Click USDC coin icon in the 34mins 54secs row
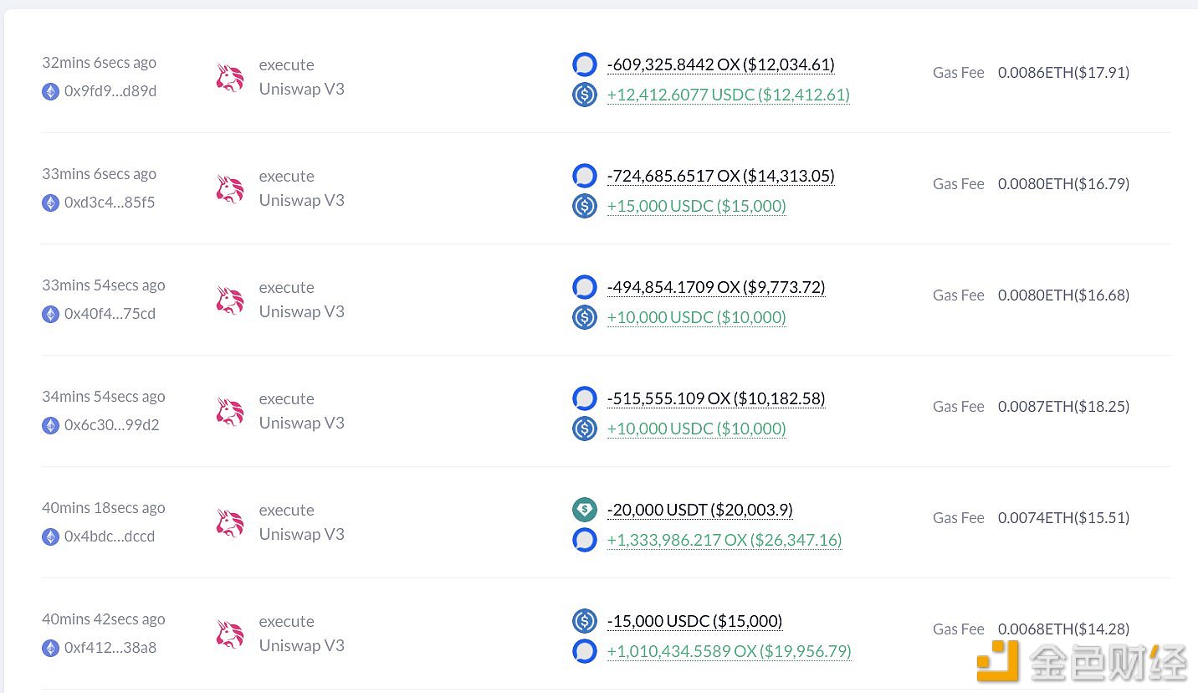This screenshot has height=693, width=1198. (x=585, y=429)
